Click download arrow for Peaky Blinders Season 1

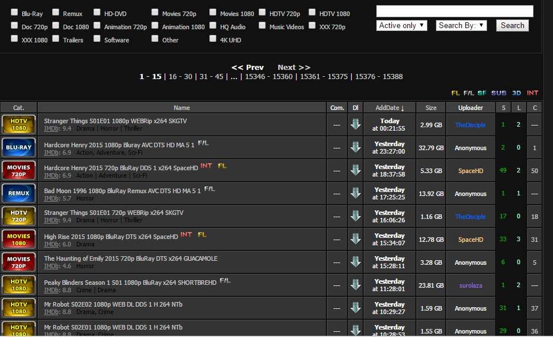pos(356,285)
